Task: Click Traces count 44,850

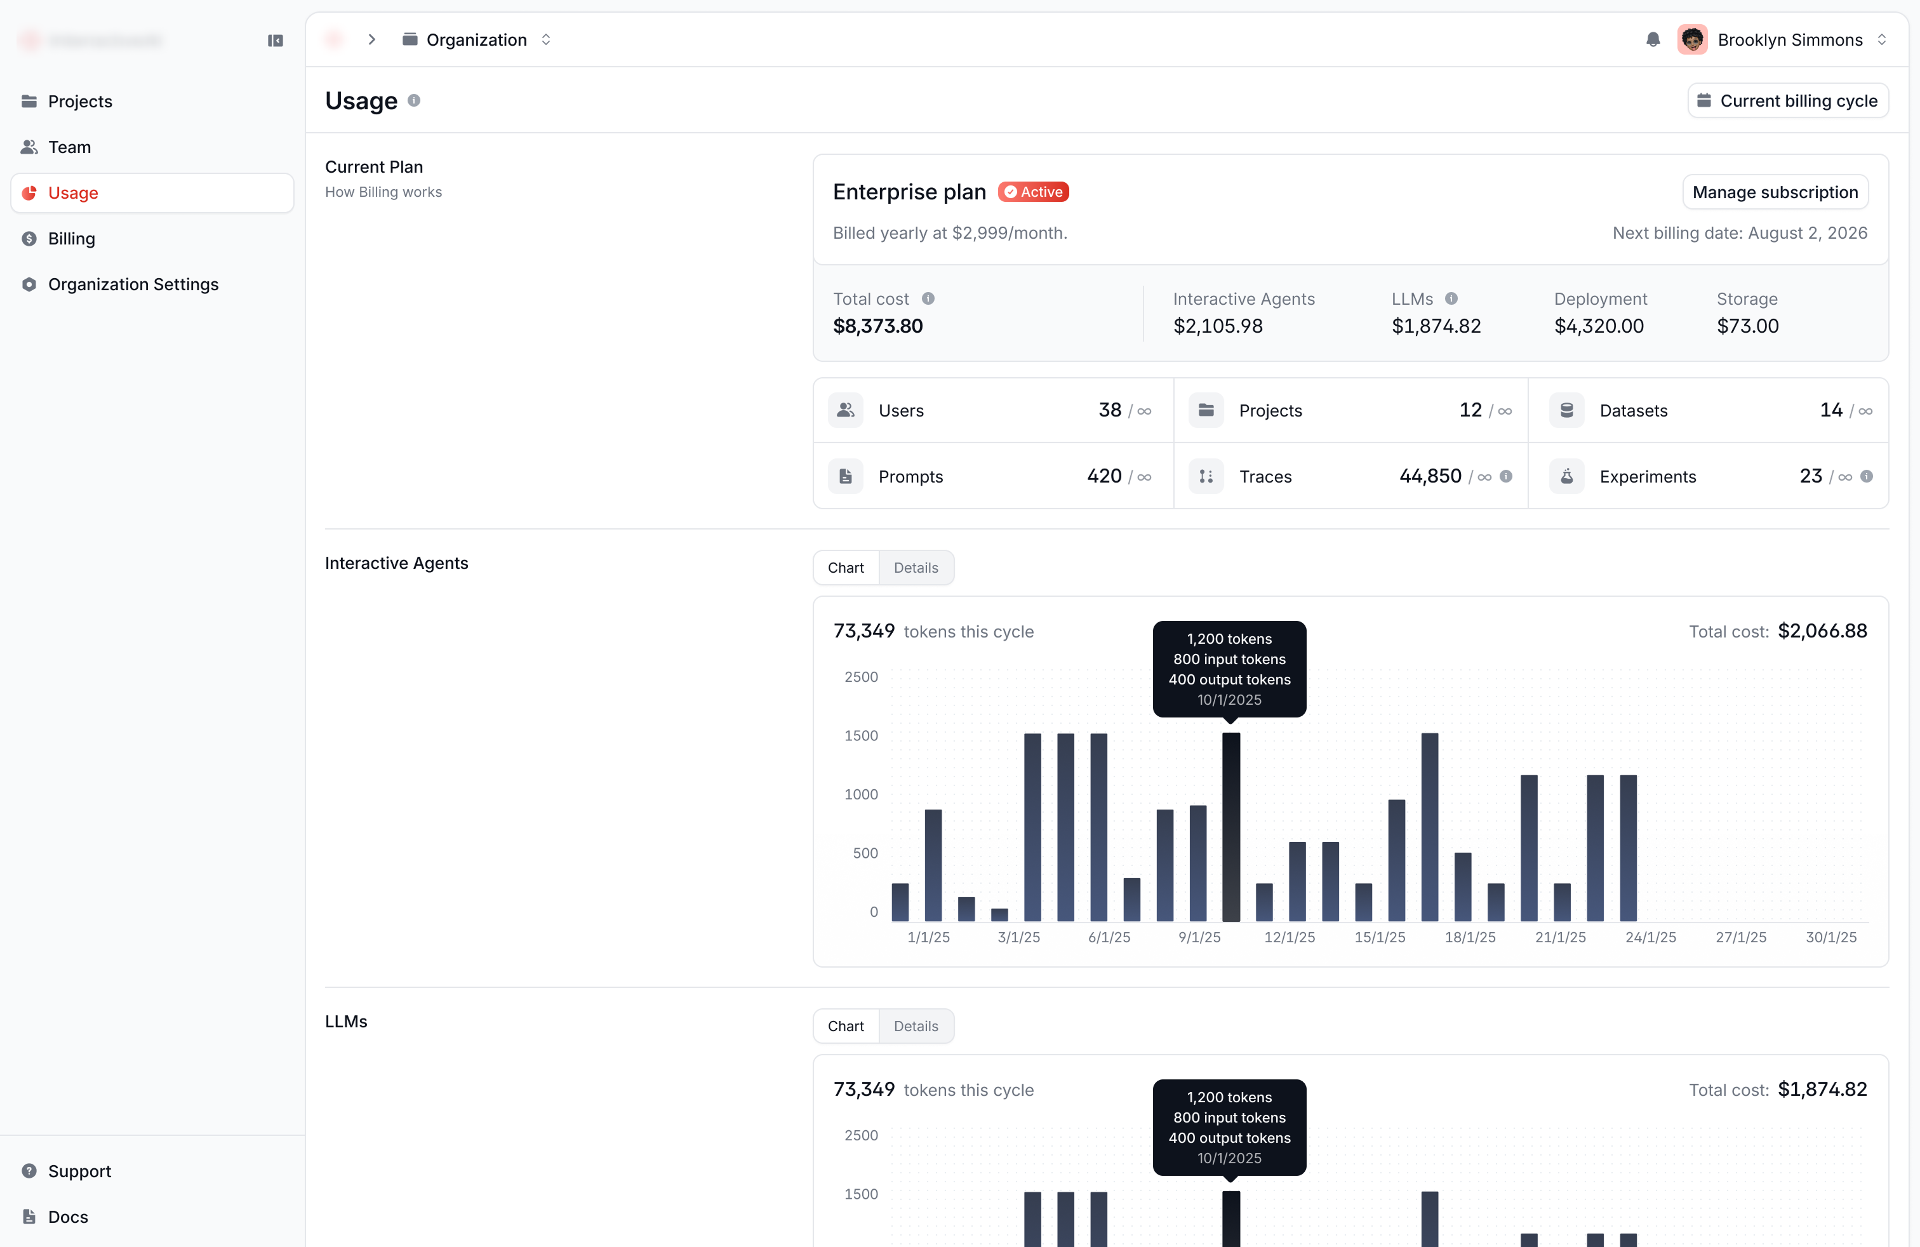Action: click(x=1430, y=476)
